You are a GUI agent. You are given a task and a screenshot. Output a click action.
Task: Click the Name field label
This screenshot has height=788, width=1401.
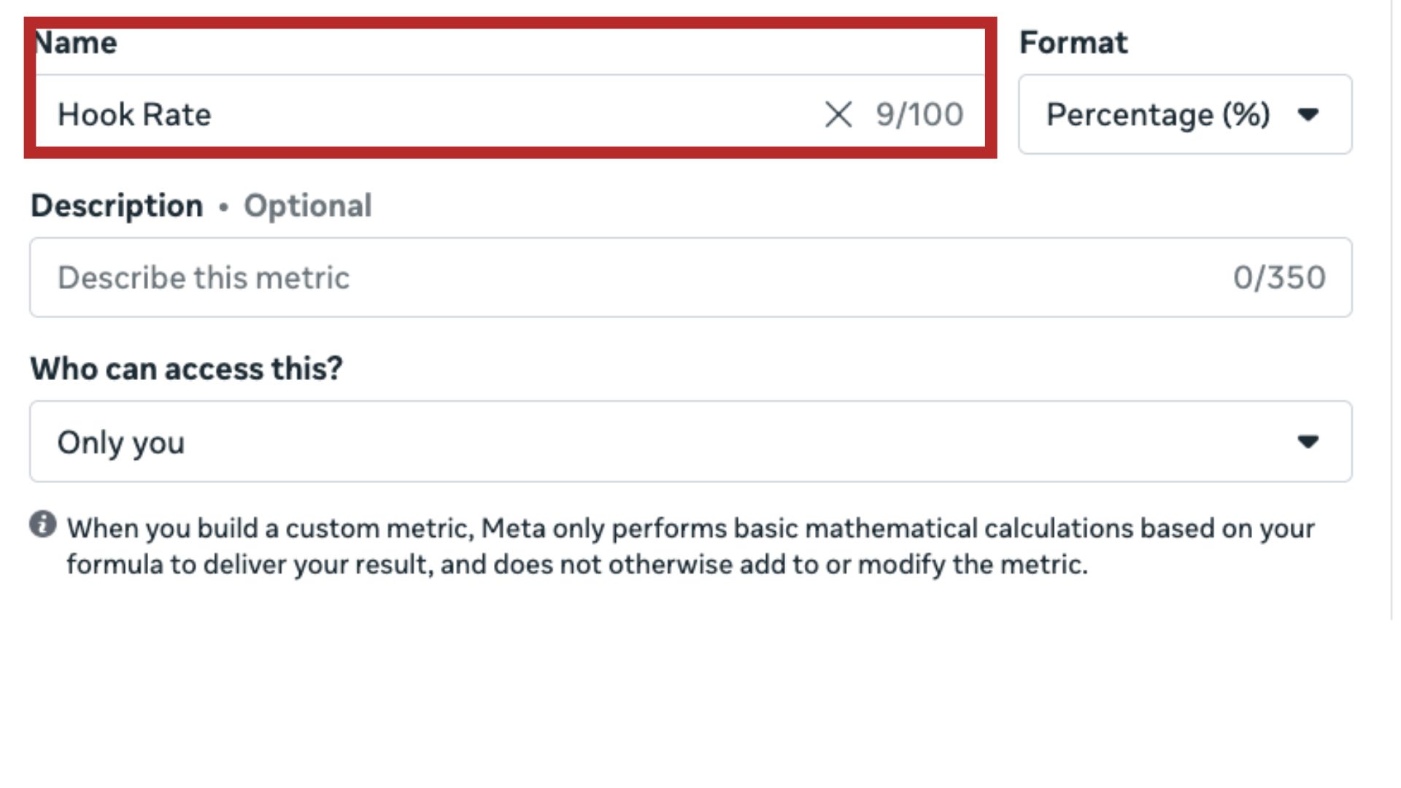[77, 43]
